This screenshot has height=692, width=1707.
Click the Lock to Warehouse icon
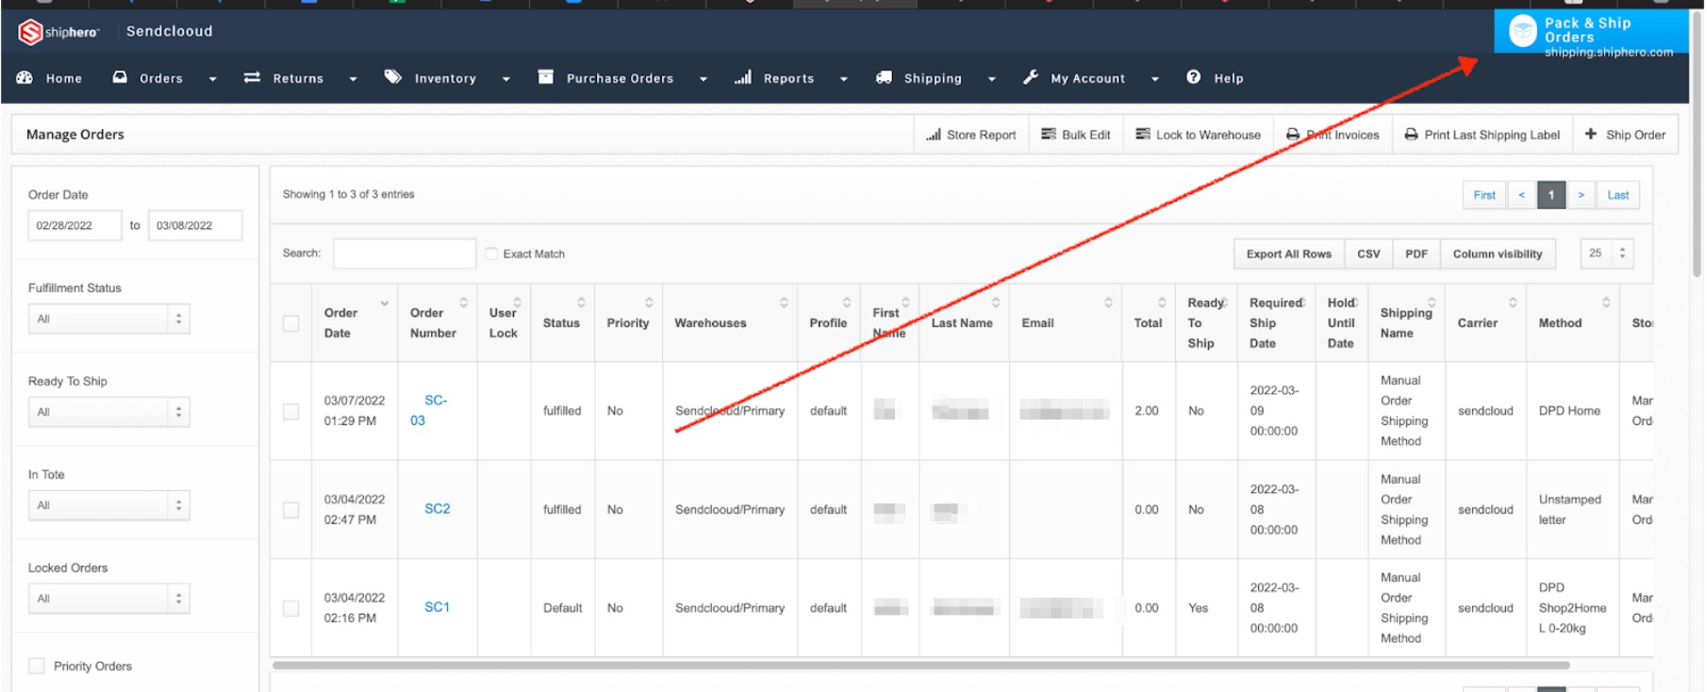tap(1143, 134)
